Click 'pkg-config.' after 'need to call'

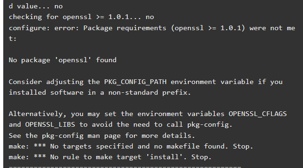(210, 125)
